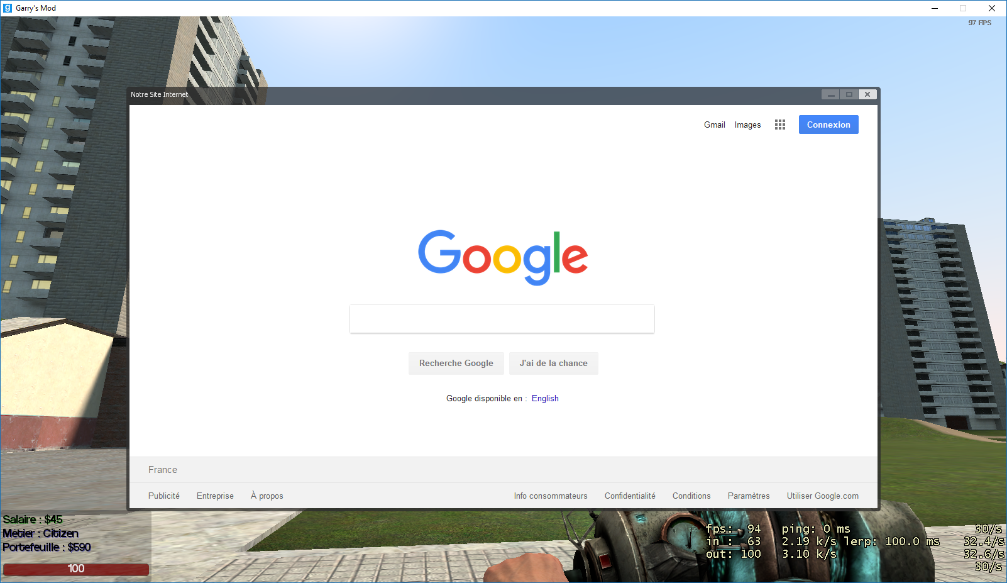Viewport: 1007px width, 583px height.
Task: Click the ping: 0 ms net graph text
Action: pos(816,529)
